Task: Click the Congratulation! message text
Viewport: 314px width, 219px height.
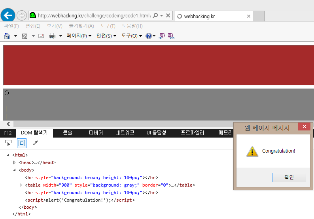Action: (x=278, y=151)
